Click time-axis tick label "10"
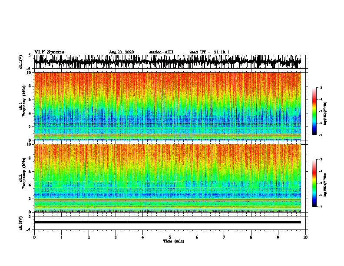Image resolution: width=344 pixels, height=266 pixels. coord(305,237)
